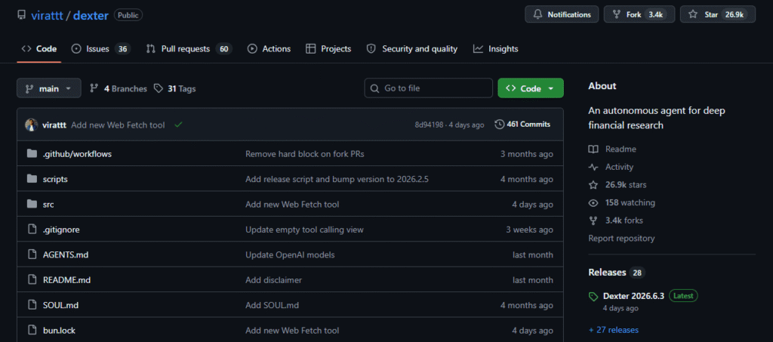Open the Pull requests tab
The width and height of the screenshot is (773, 342).
click(x=189, y=49)
